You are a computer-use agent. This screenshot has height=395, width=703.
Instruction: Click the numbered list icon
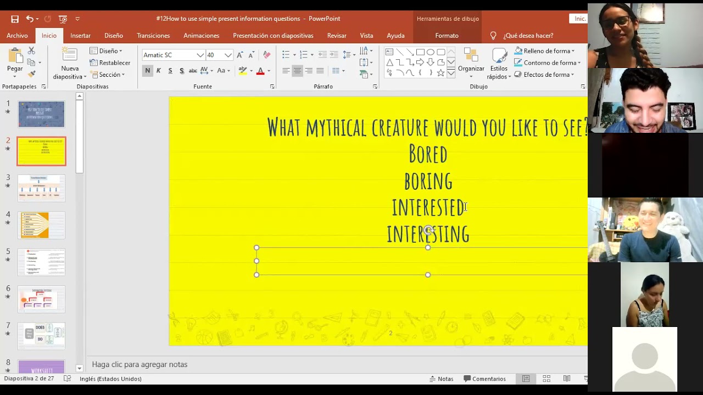303,55
